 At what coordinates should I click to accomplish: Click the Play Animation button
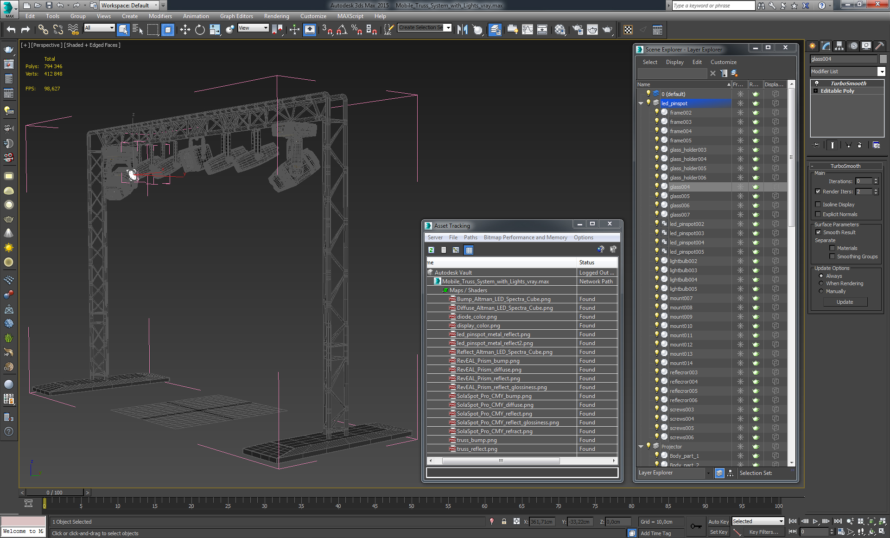pos(815,521)
